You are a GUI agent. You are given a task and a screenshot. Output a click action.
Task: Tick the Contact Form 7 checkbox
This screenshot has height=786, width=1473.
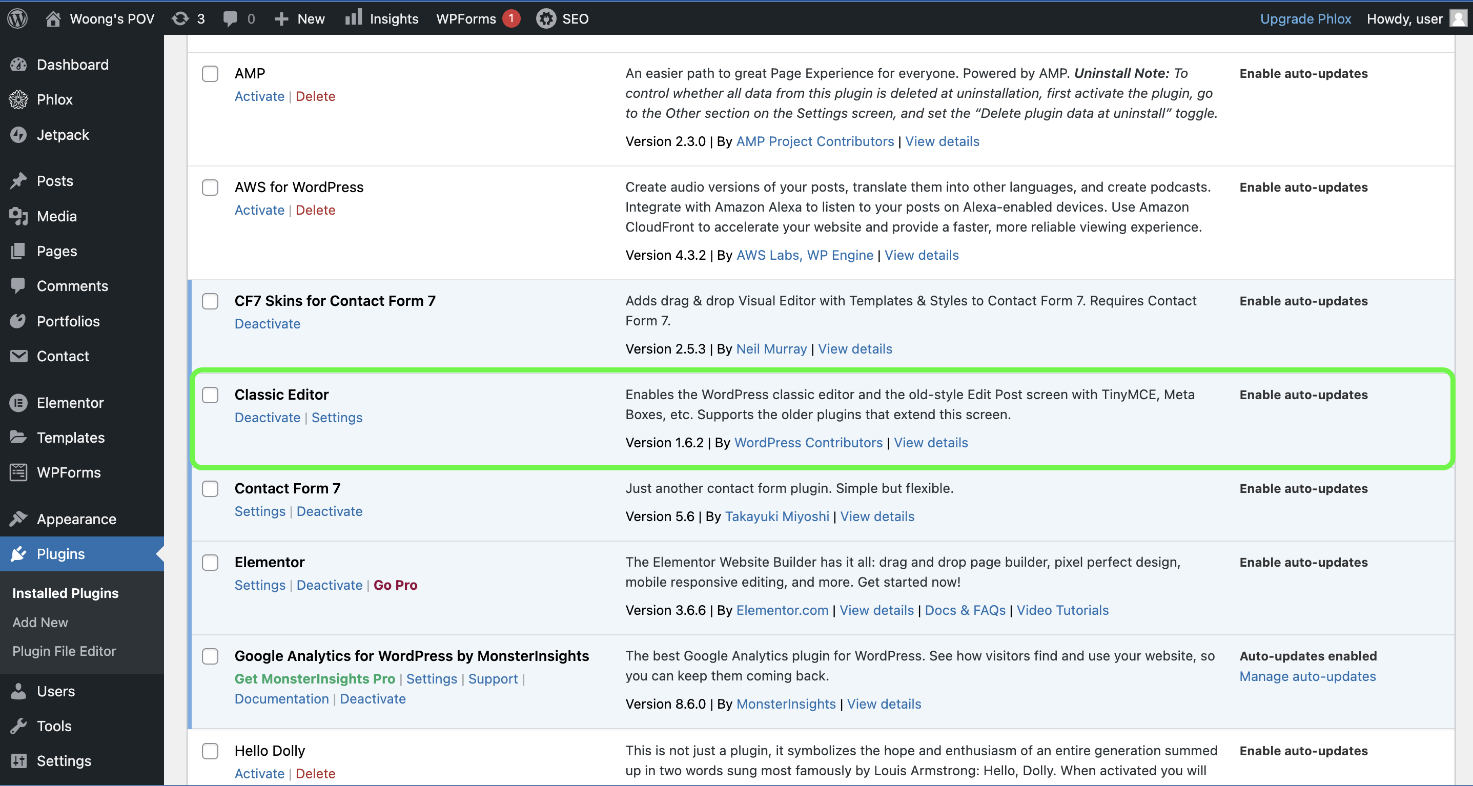tap(210, 489)
